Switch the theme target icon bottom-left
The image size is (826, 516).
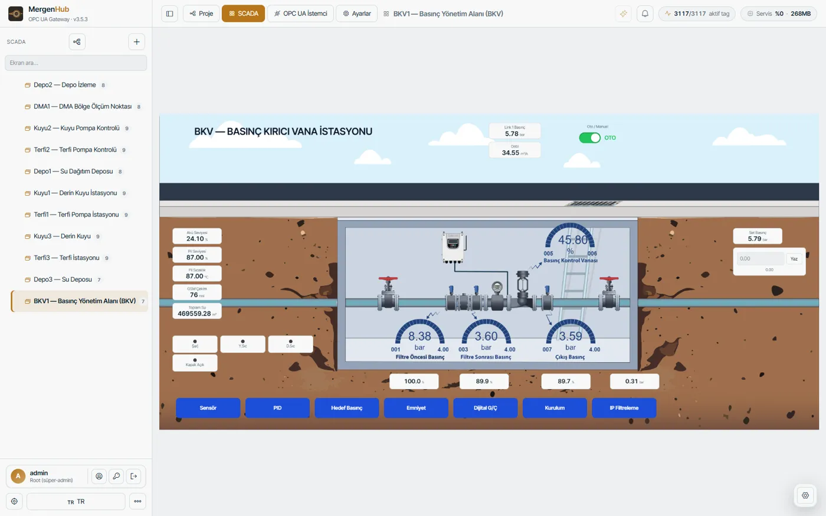click(14, 501)
